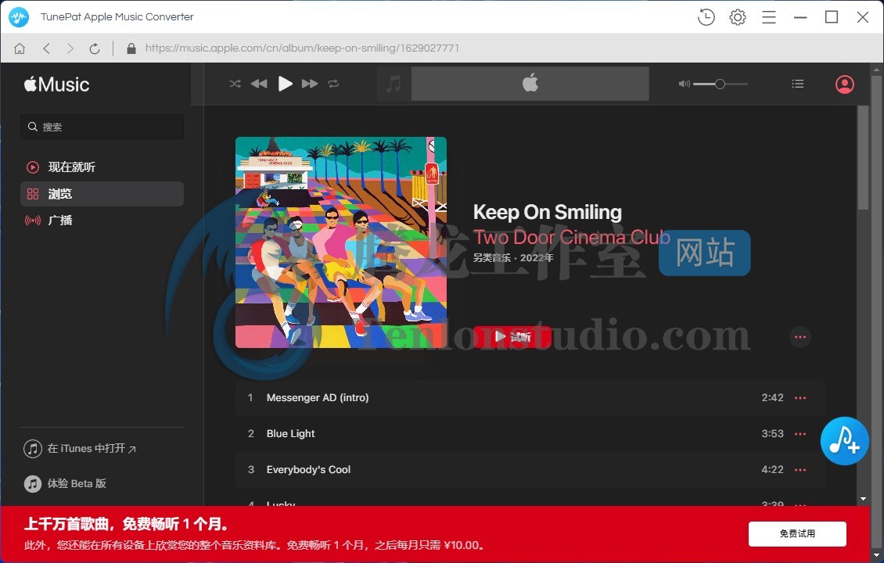The image size is (884, 563).
Task: Select 浏览 in sidebar
Action: coord(102,194)
